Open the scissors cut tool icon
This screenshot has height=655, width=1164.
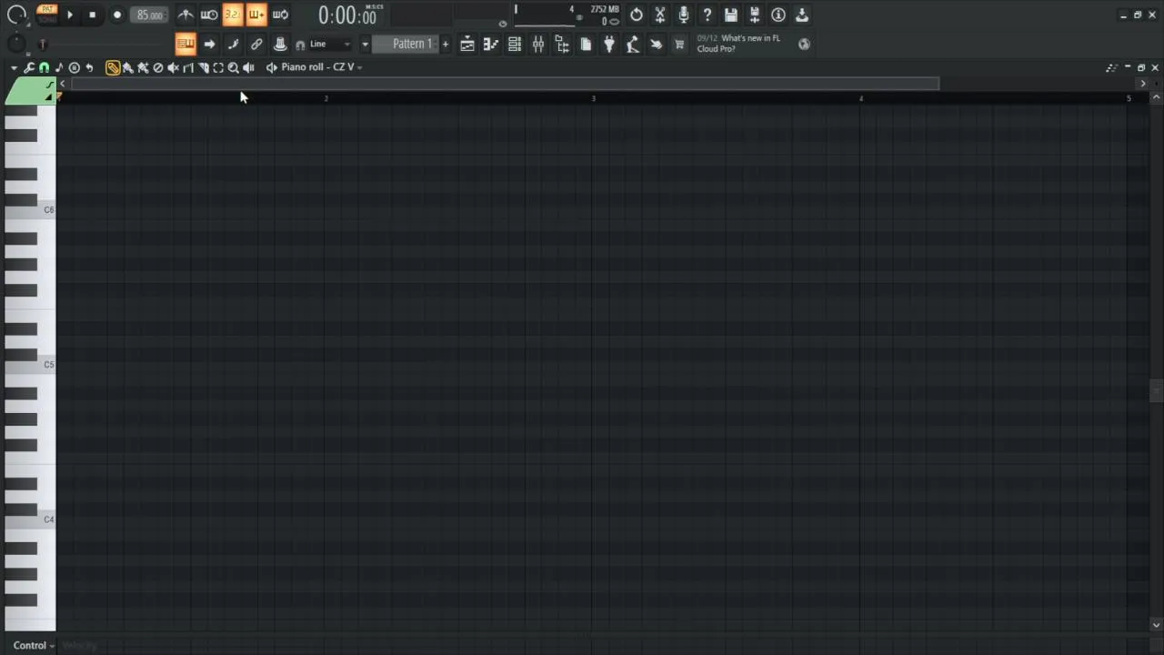tap(660, 15)
